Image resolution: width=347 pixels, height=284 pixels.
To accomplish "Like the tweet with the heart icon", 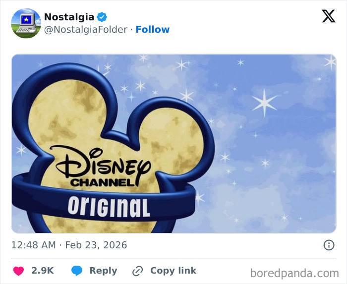I will (18, 271).
